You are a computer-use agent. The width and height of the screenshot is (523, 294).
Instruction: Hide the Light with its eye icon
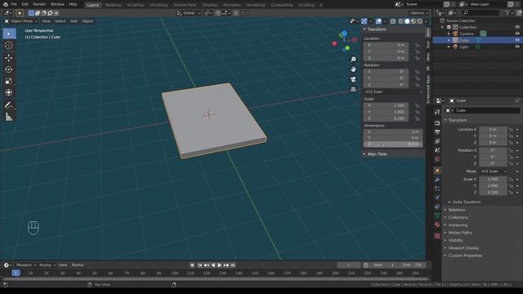pyautogui.click(x=517, y=47)
